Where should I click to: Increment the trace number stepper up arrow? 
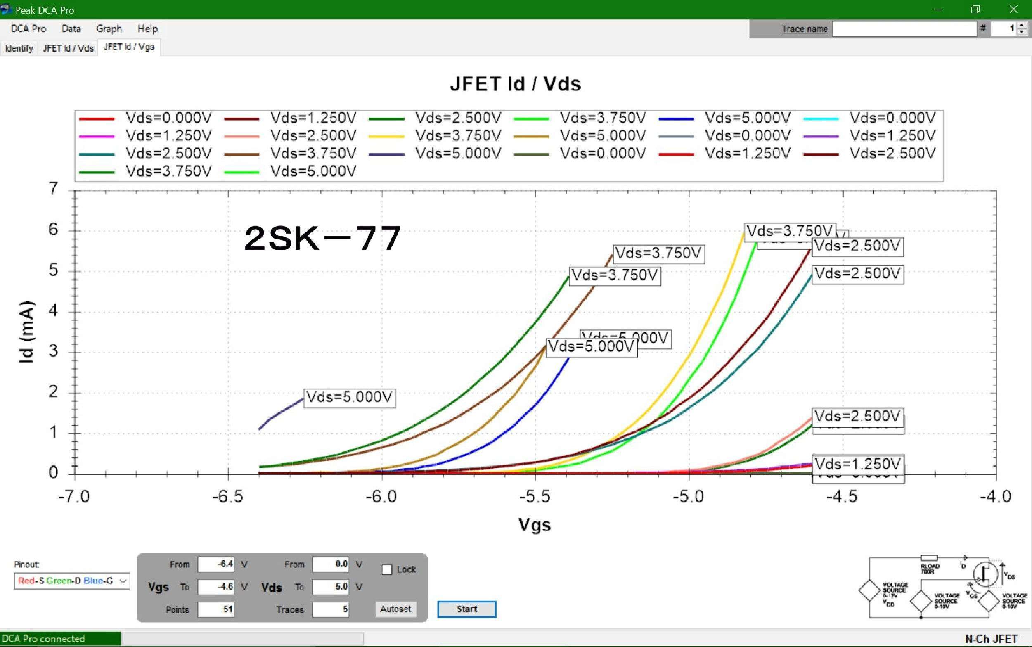pyautogui.click(x=1022, y=26)
